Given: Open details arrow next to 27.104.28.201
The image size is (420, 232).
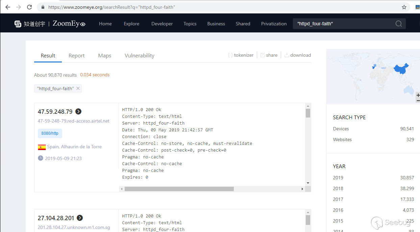Looking at the screenshot, I should click(x=80, y=218).
